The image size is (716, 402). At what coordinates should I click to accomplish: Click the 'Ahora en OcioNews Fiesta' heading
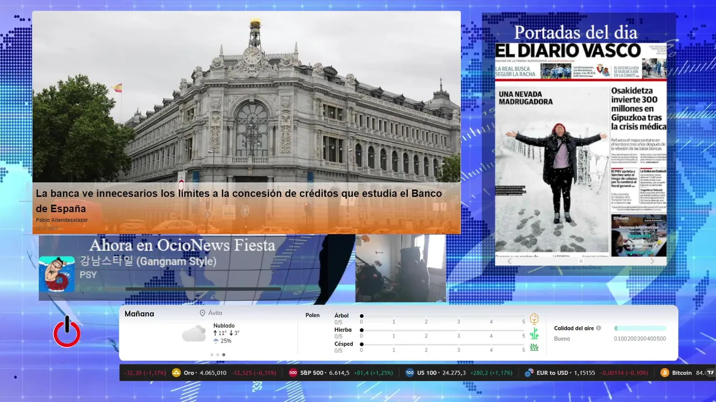(x=182, y=245)
